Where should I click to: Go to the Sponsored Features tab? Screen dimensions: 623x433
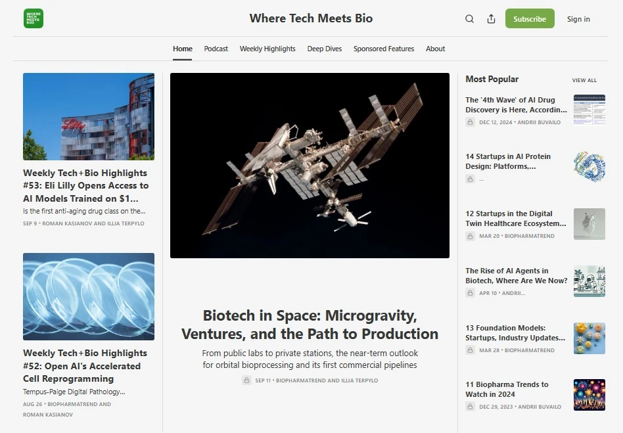384,49
